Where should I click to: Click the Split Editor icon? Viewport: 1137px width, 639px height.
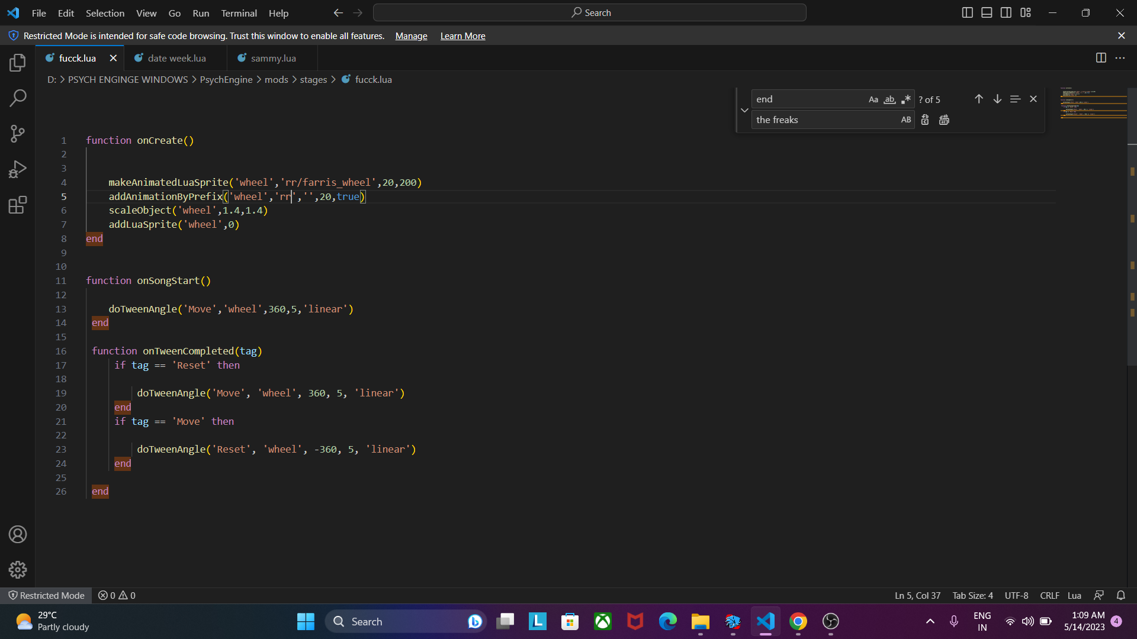point(1101,58)
